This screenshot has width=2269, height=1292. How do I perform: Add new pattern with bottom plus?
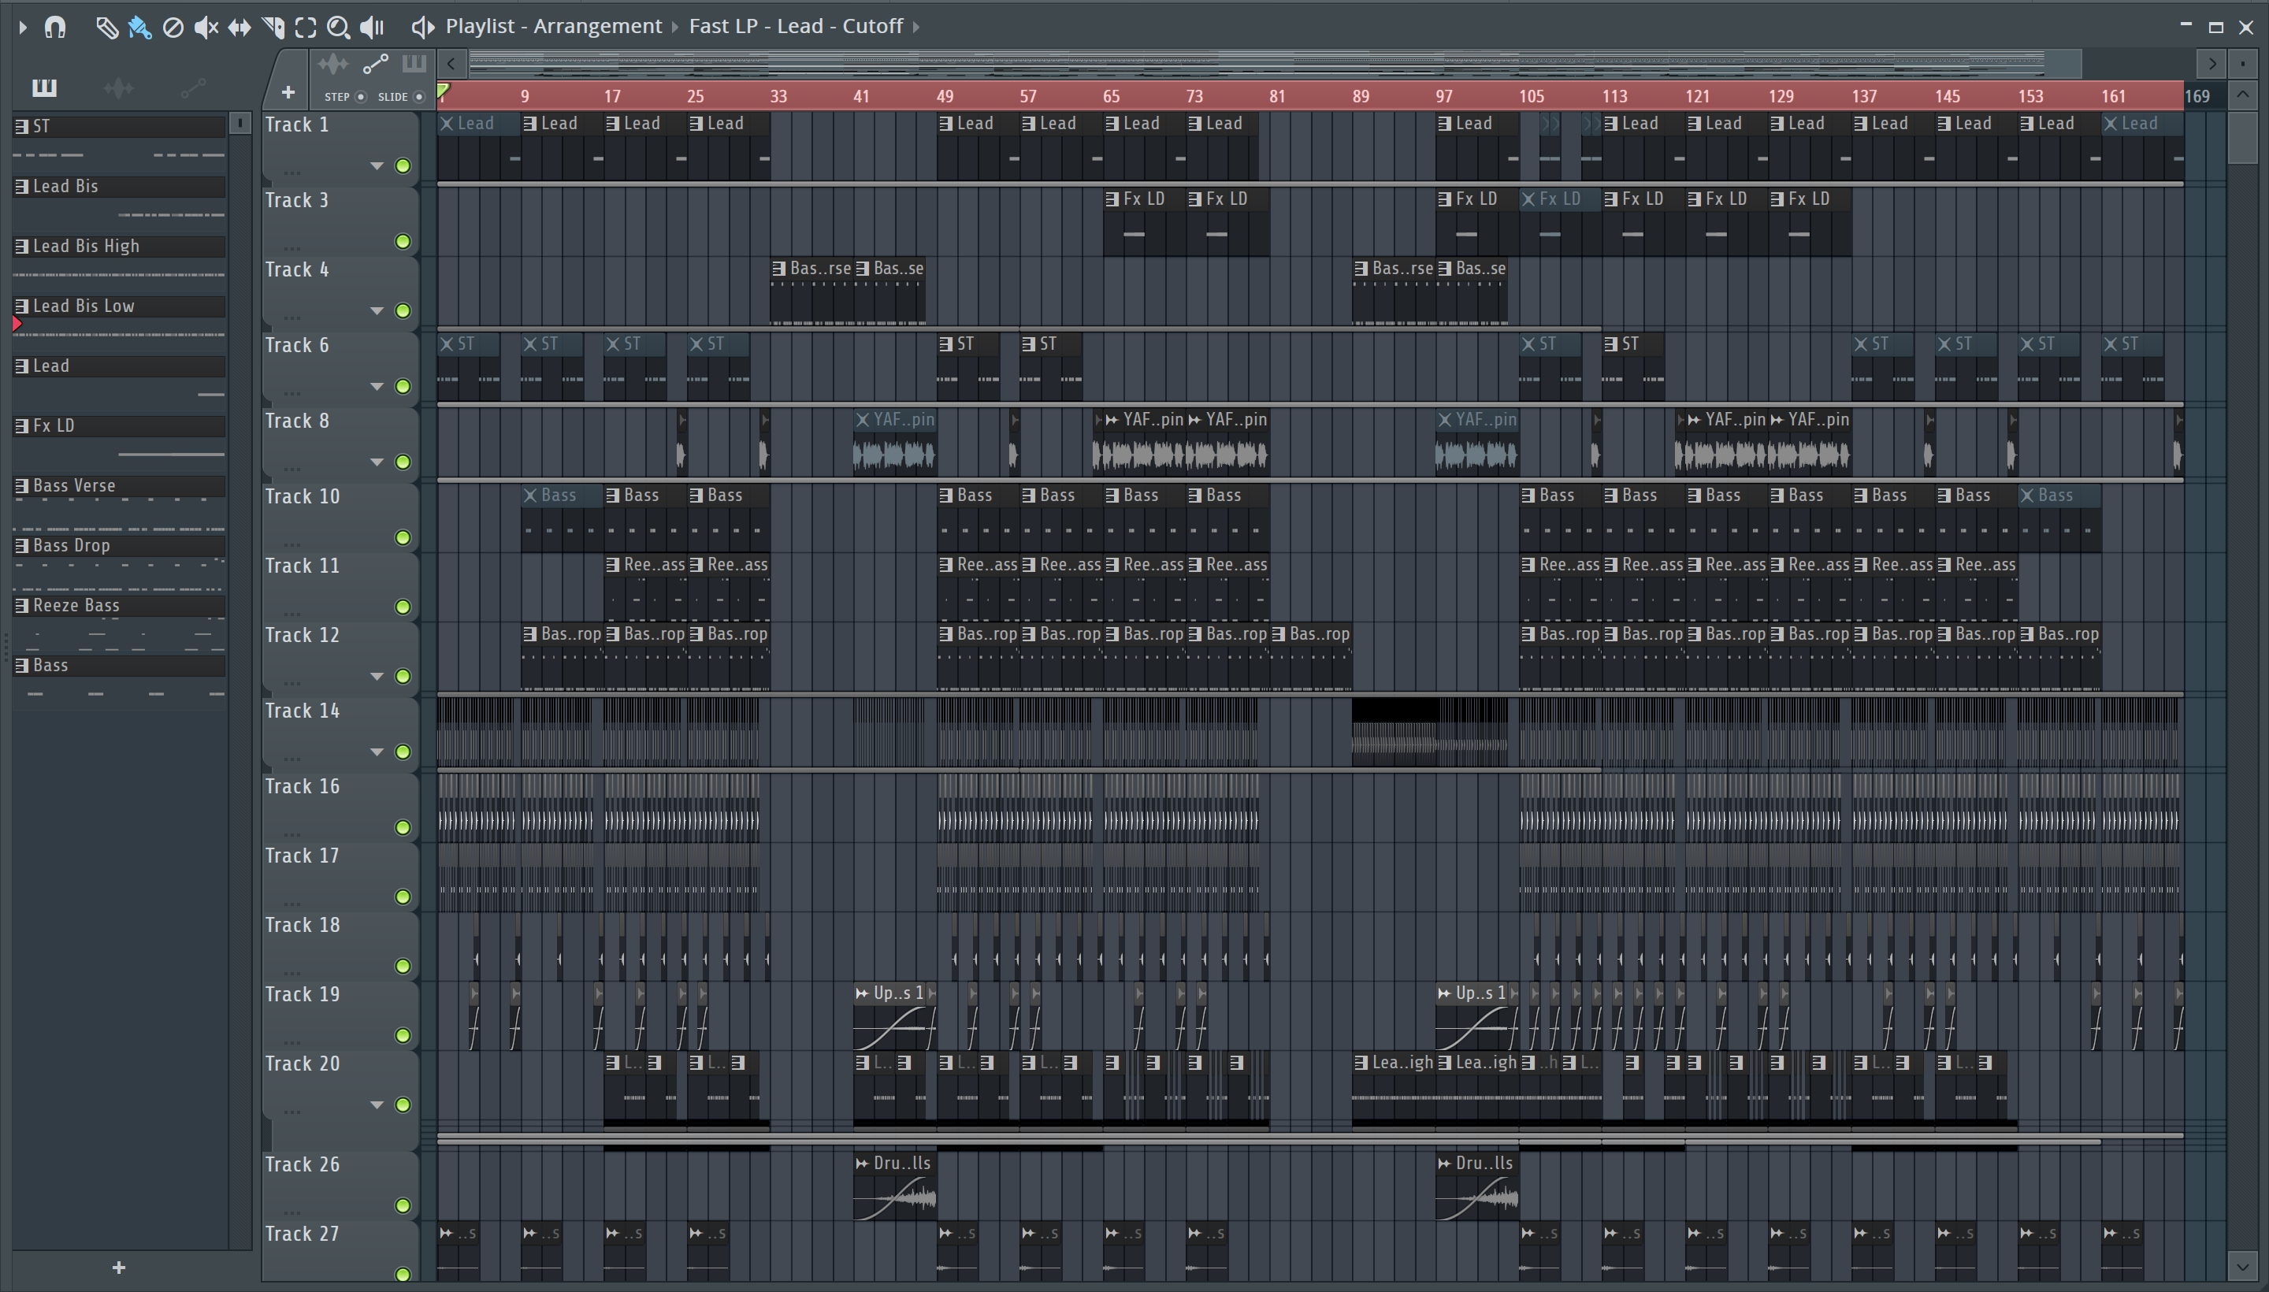point(119,1268)
